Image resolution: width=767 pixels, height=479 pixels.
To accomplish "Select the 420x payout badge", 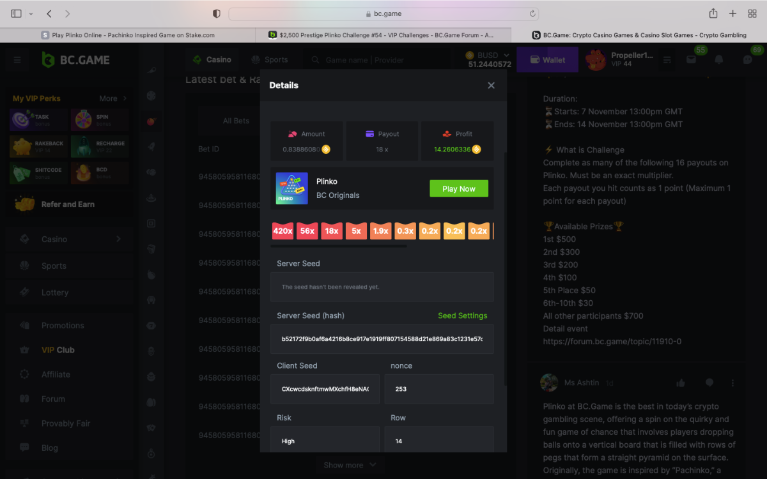I will 283,231.
